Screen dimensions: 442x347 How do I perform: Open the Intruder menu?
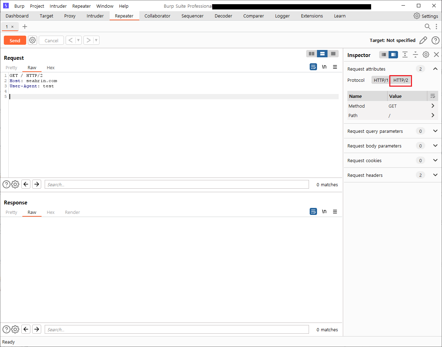click(x=58, y=6)
